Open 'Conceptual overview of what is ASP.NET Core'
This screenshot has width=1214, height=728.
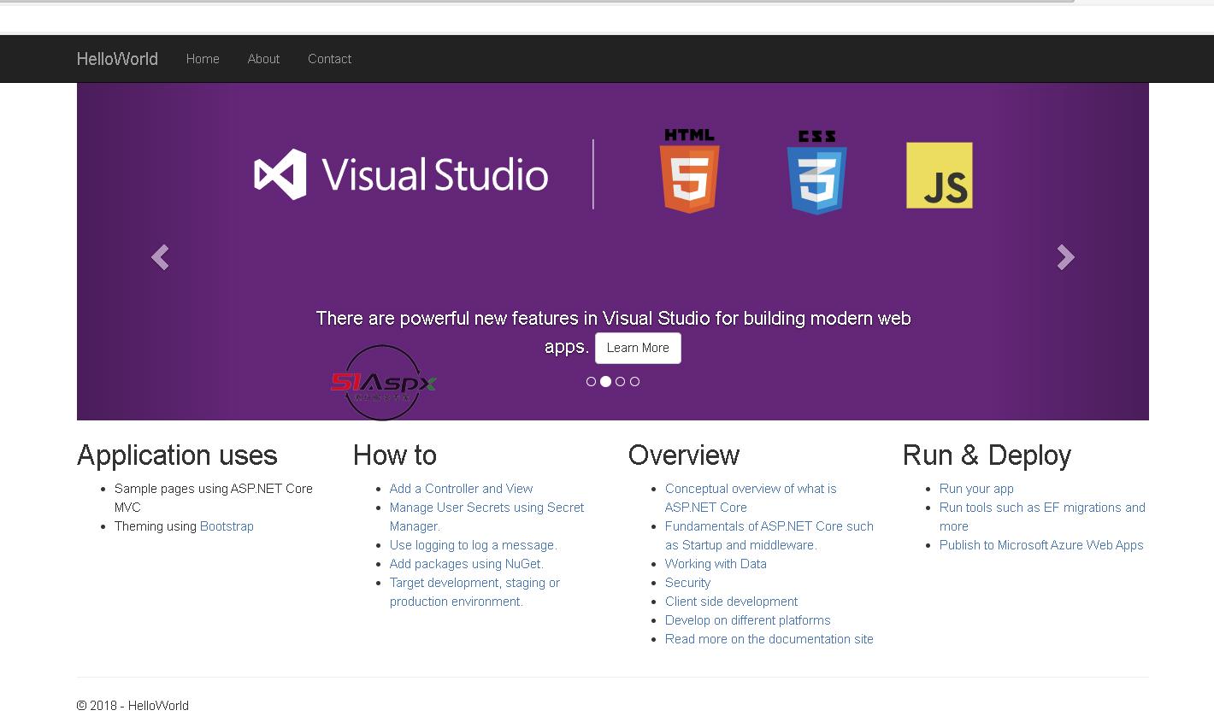pos(751,498)
